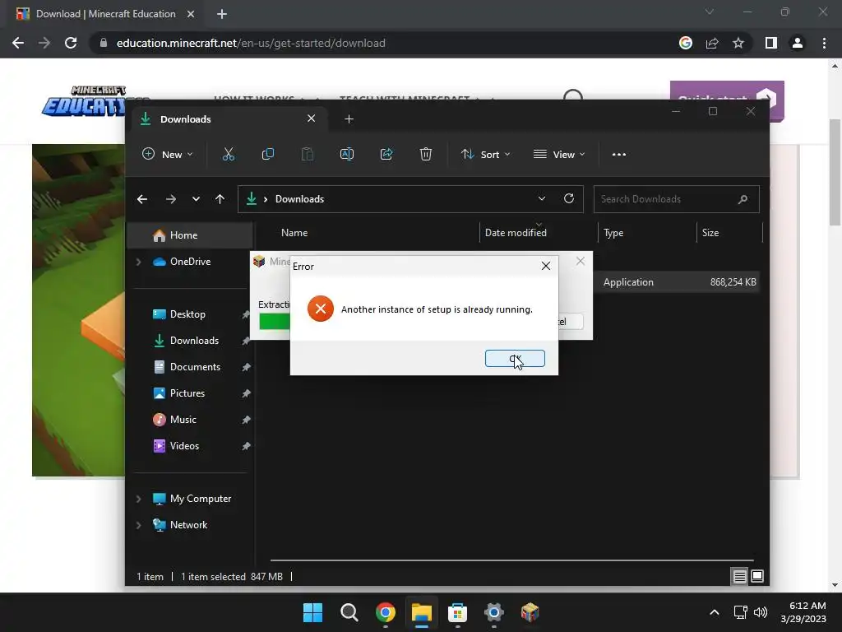The height and width of the screenshot is (632, 842).
Task: Click the Minecraft installer taskbar icon
Action: point(530,612)
